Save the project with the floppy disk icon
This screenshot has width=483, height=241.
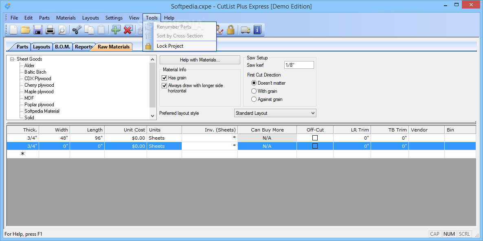pos(37,30)
